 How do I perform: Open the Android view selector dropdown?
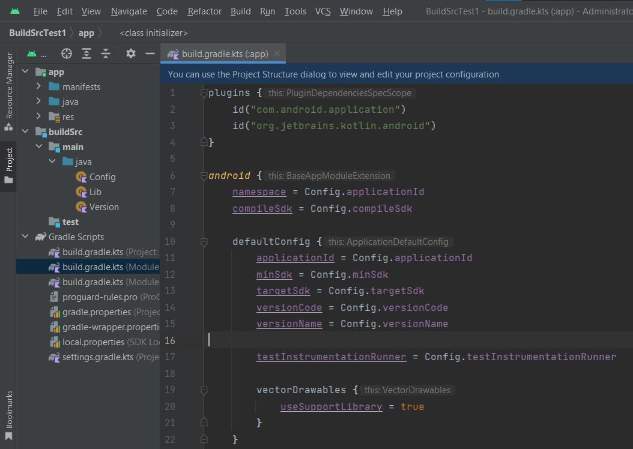coord(36,53)
